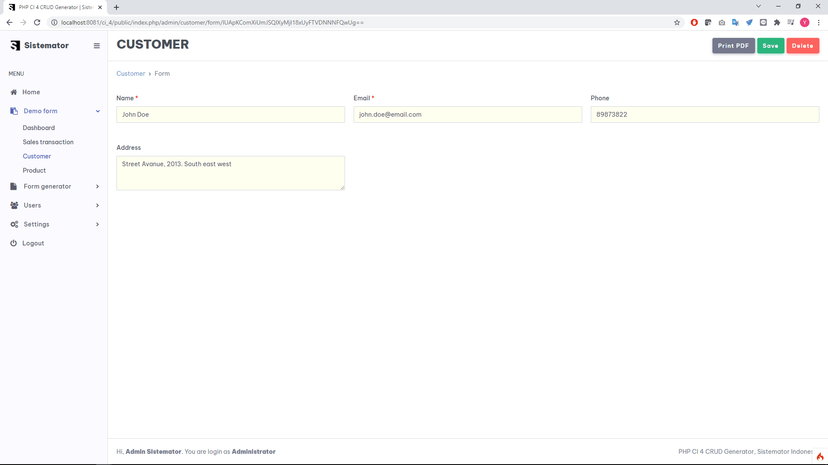
Task: Bookmark this page with the star icon
Action: pos(677,22)
